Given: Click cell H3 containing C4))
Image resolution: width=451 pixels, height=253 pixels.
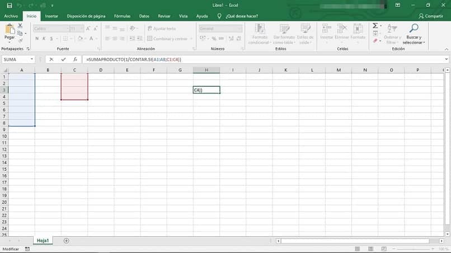Looking at the screenshot, I should pos(206,90).
